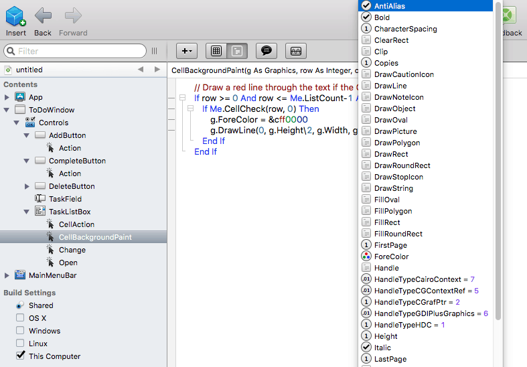This screenshot has height=367, width=527.
Task: Enable the OS X build checkbox
Action: click(20, 317)
